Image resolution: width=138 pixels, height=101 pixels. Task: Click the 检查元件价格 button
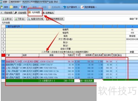(36, 19)
